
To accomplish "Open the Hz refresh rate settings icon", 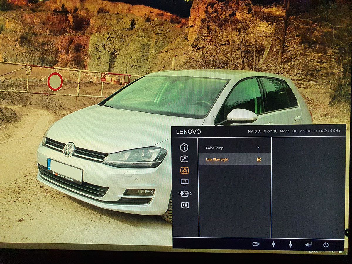I will (185, 182).
